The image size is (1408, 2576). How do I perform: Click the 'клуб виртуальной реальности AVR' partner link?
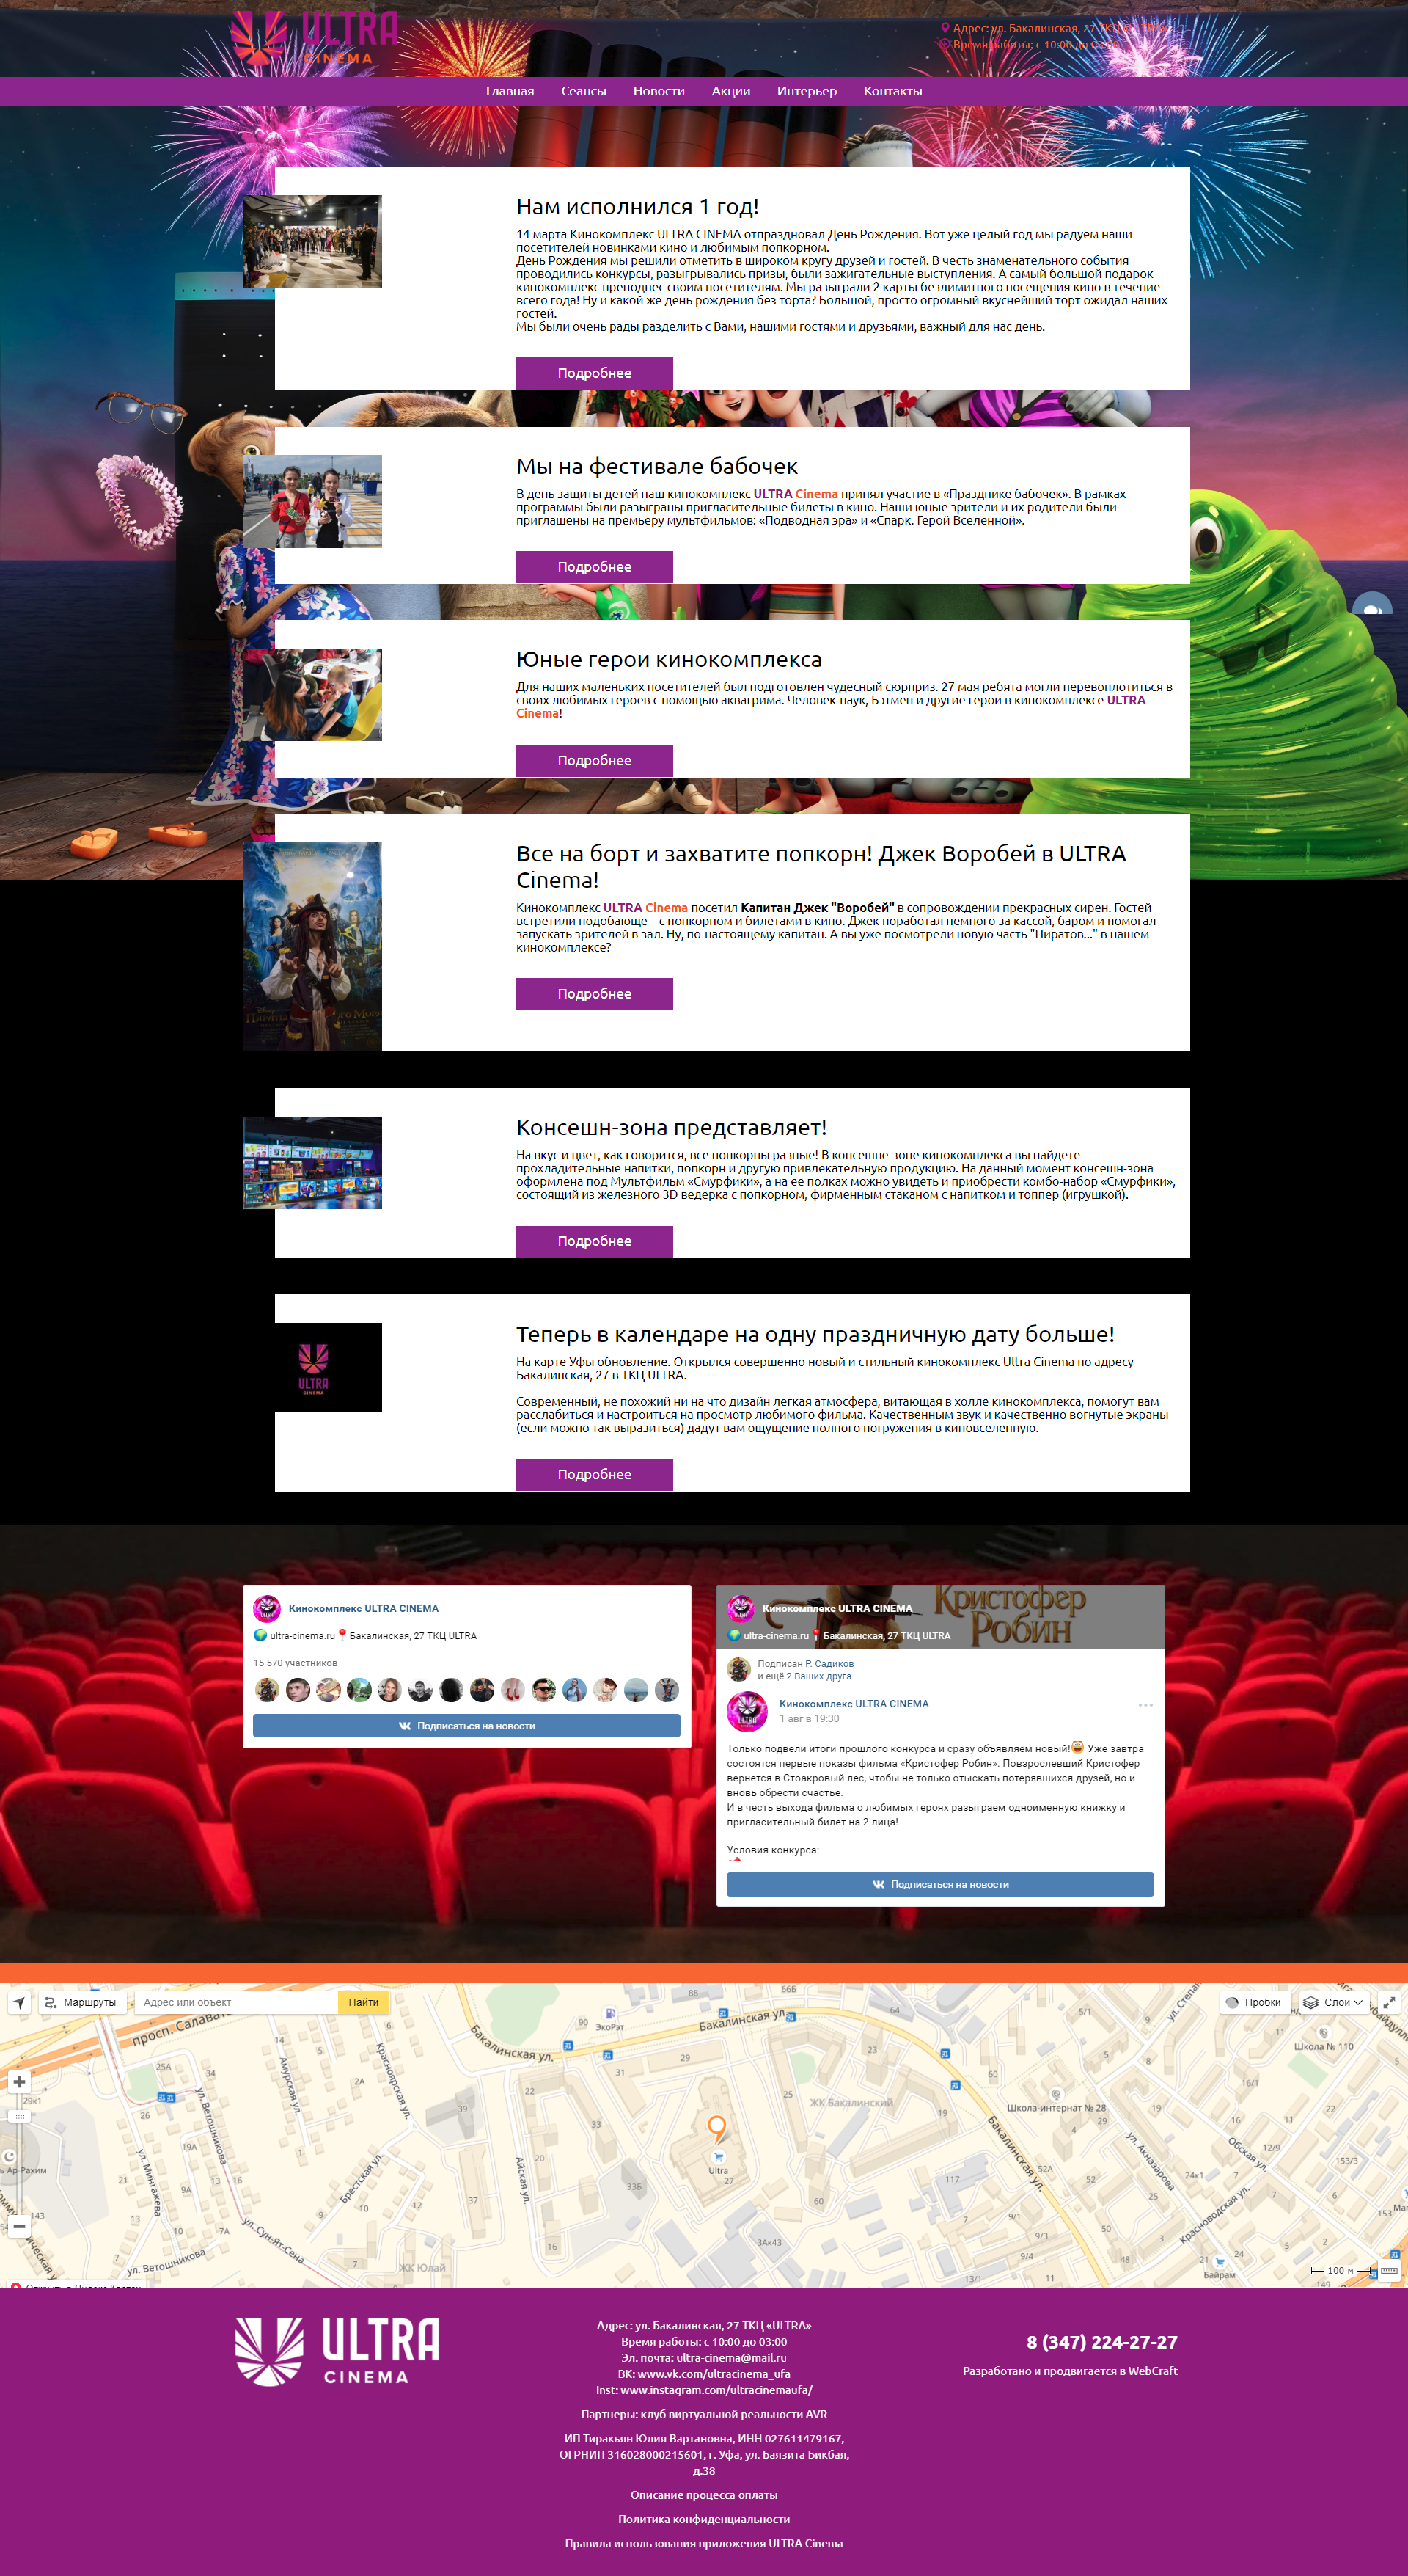tap(733, 2414)
